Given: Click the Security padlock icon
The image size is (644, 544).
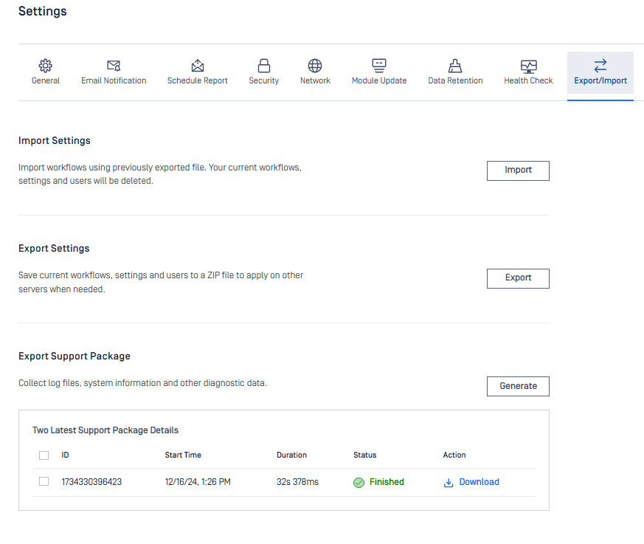Looking at the screenshot, I should (x=263, y=66).
